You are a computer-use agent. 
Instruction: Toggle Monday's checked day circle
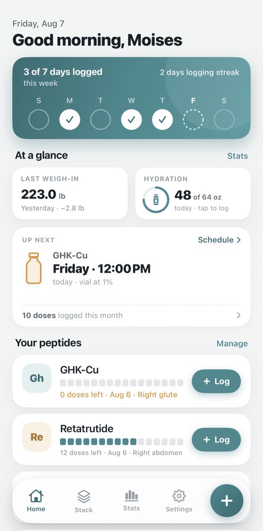click(70, 120)
